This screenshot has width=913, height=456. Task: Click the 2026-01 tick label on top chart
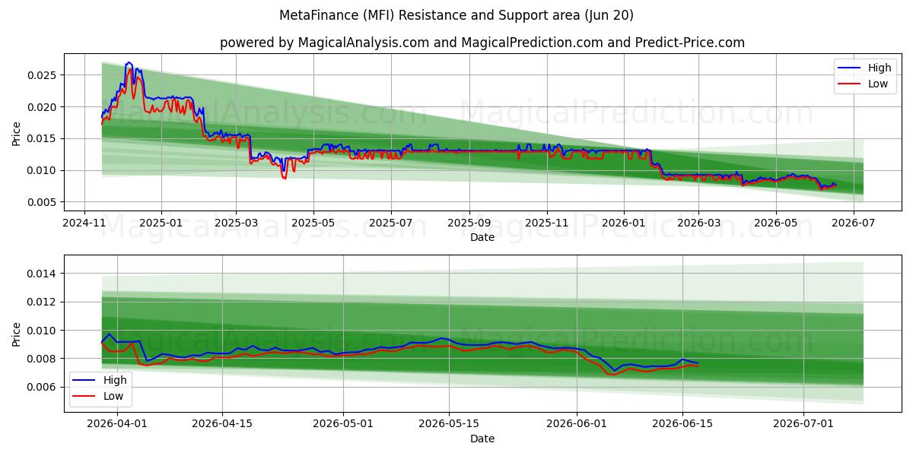pos(624,223)
